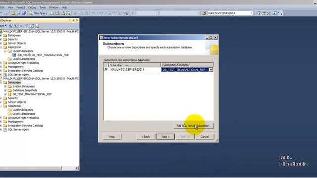317x178 pixels.
Task: Expand the System Databases node
Action: (5, 87)
